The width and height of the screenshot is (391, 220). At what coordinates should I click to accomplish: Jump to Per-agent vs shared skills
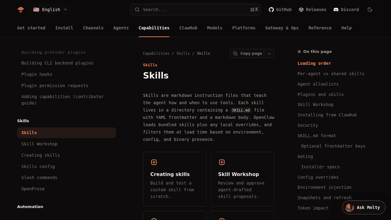pos(331,74)
